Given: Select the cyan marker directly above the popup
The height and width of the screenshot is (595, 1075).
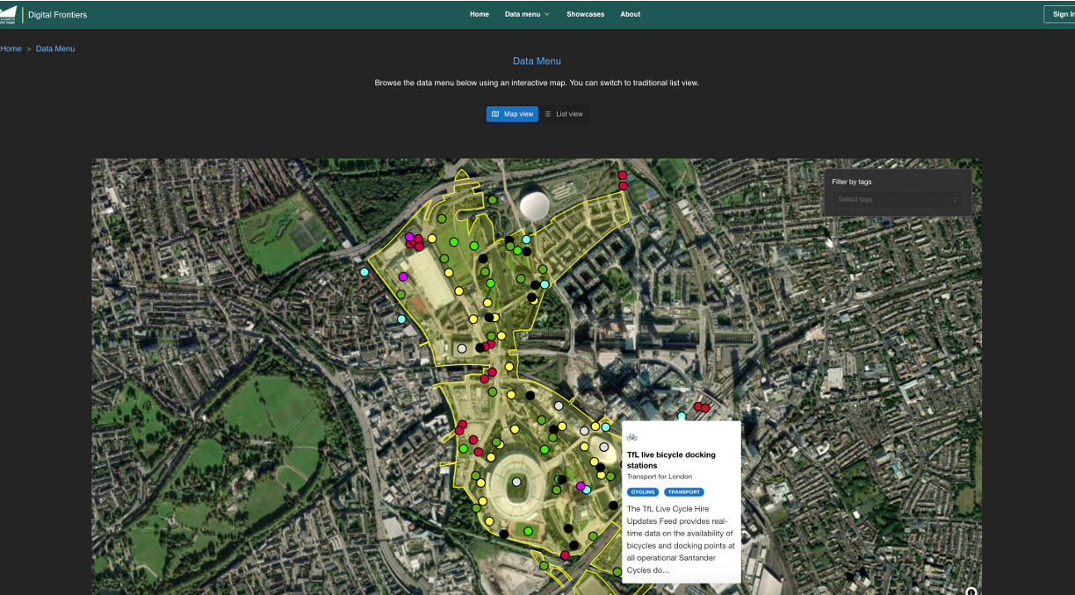Looking at the screenshot, I should click(x=682, y=416).
